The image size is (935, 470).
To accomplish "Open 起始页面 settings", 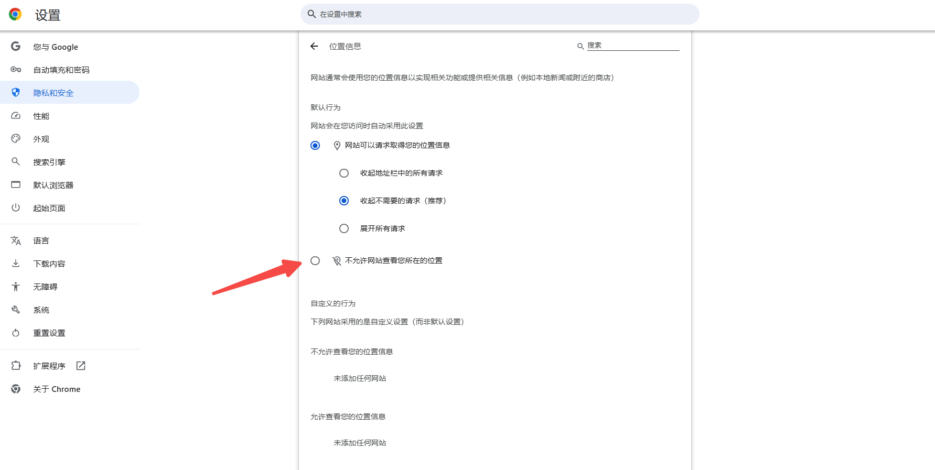I will tap(70, 208).
